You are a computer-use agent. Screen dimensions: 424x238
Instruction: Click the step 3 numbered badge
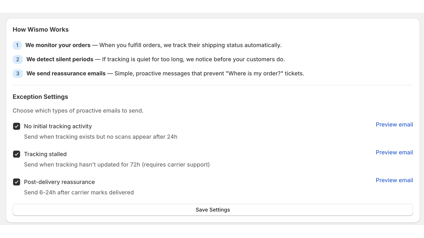coord(17,74)
